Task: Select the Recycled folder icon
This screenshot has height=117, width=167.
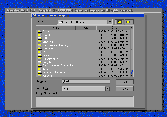Action: tap(40, 62)
